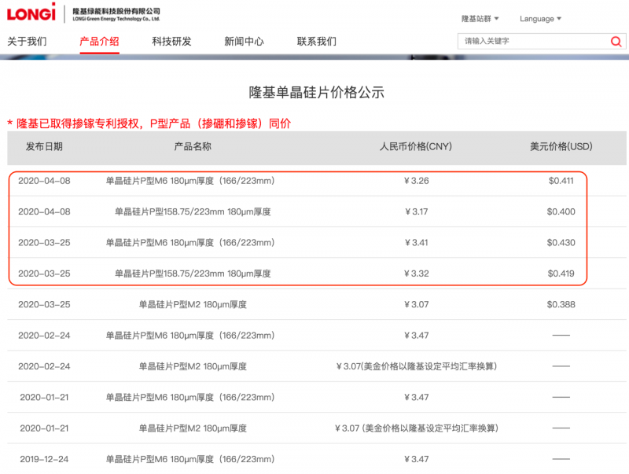This screenshot has width=629, height=474.
Task: Click the 隆基单晶硅片价格公示 page heading
Action: point(316,93)
